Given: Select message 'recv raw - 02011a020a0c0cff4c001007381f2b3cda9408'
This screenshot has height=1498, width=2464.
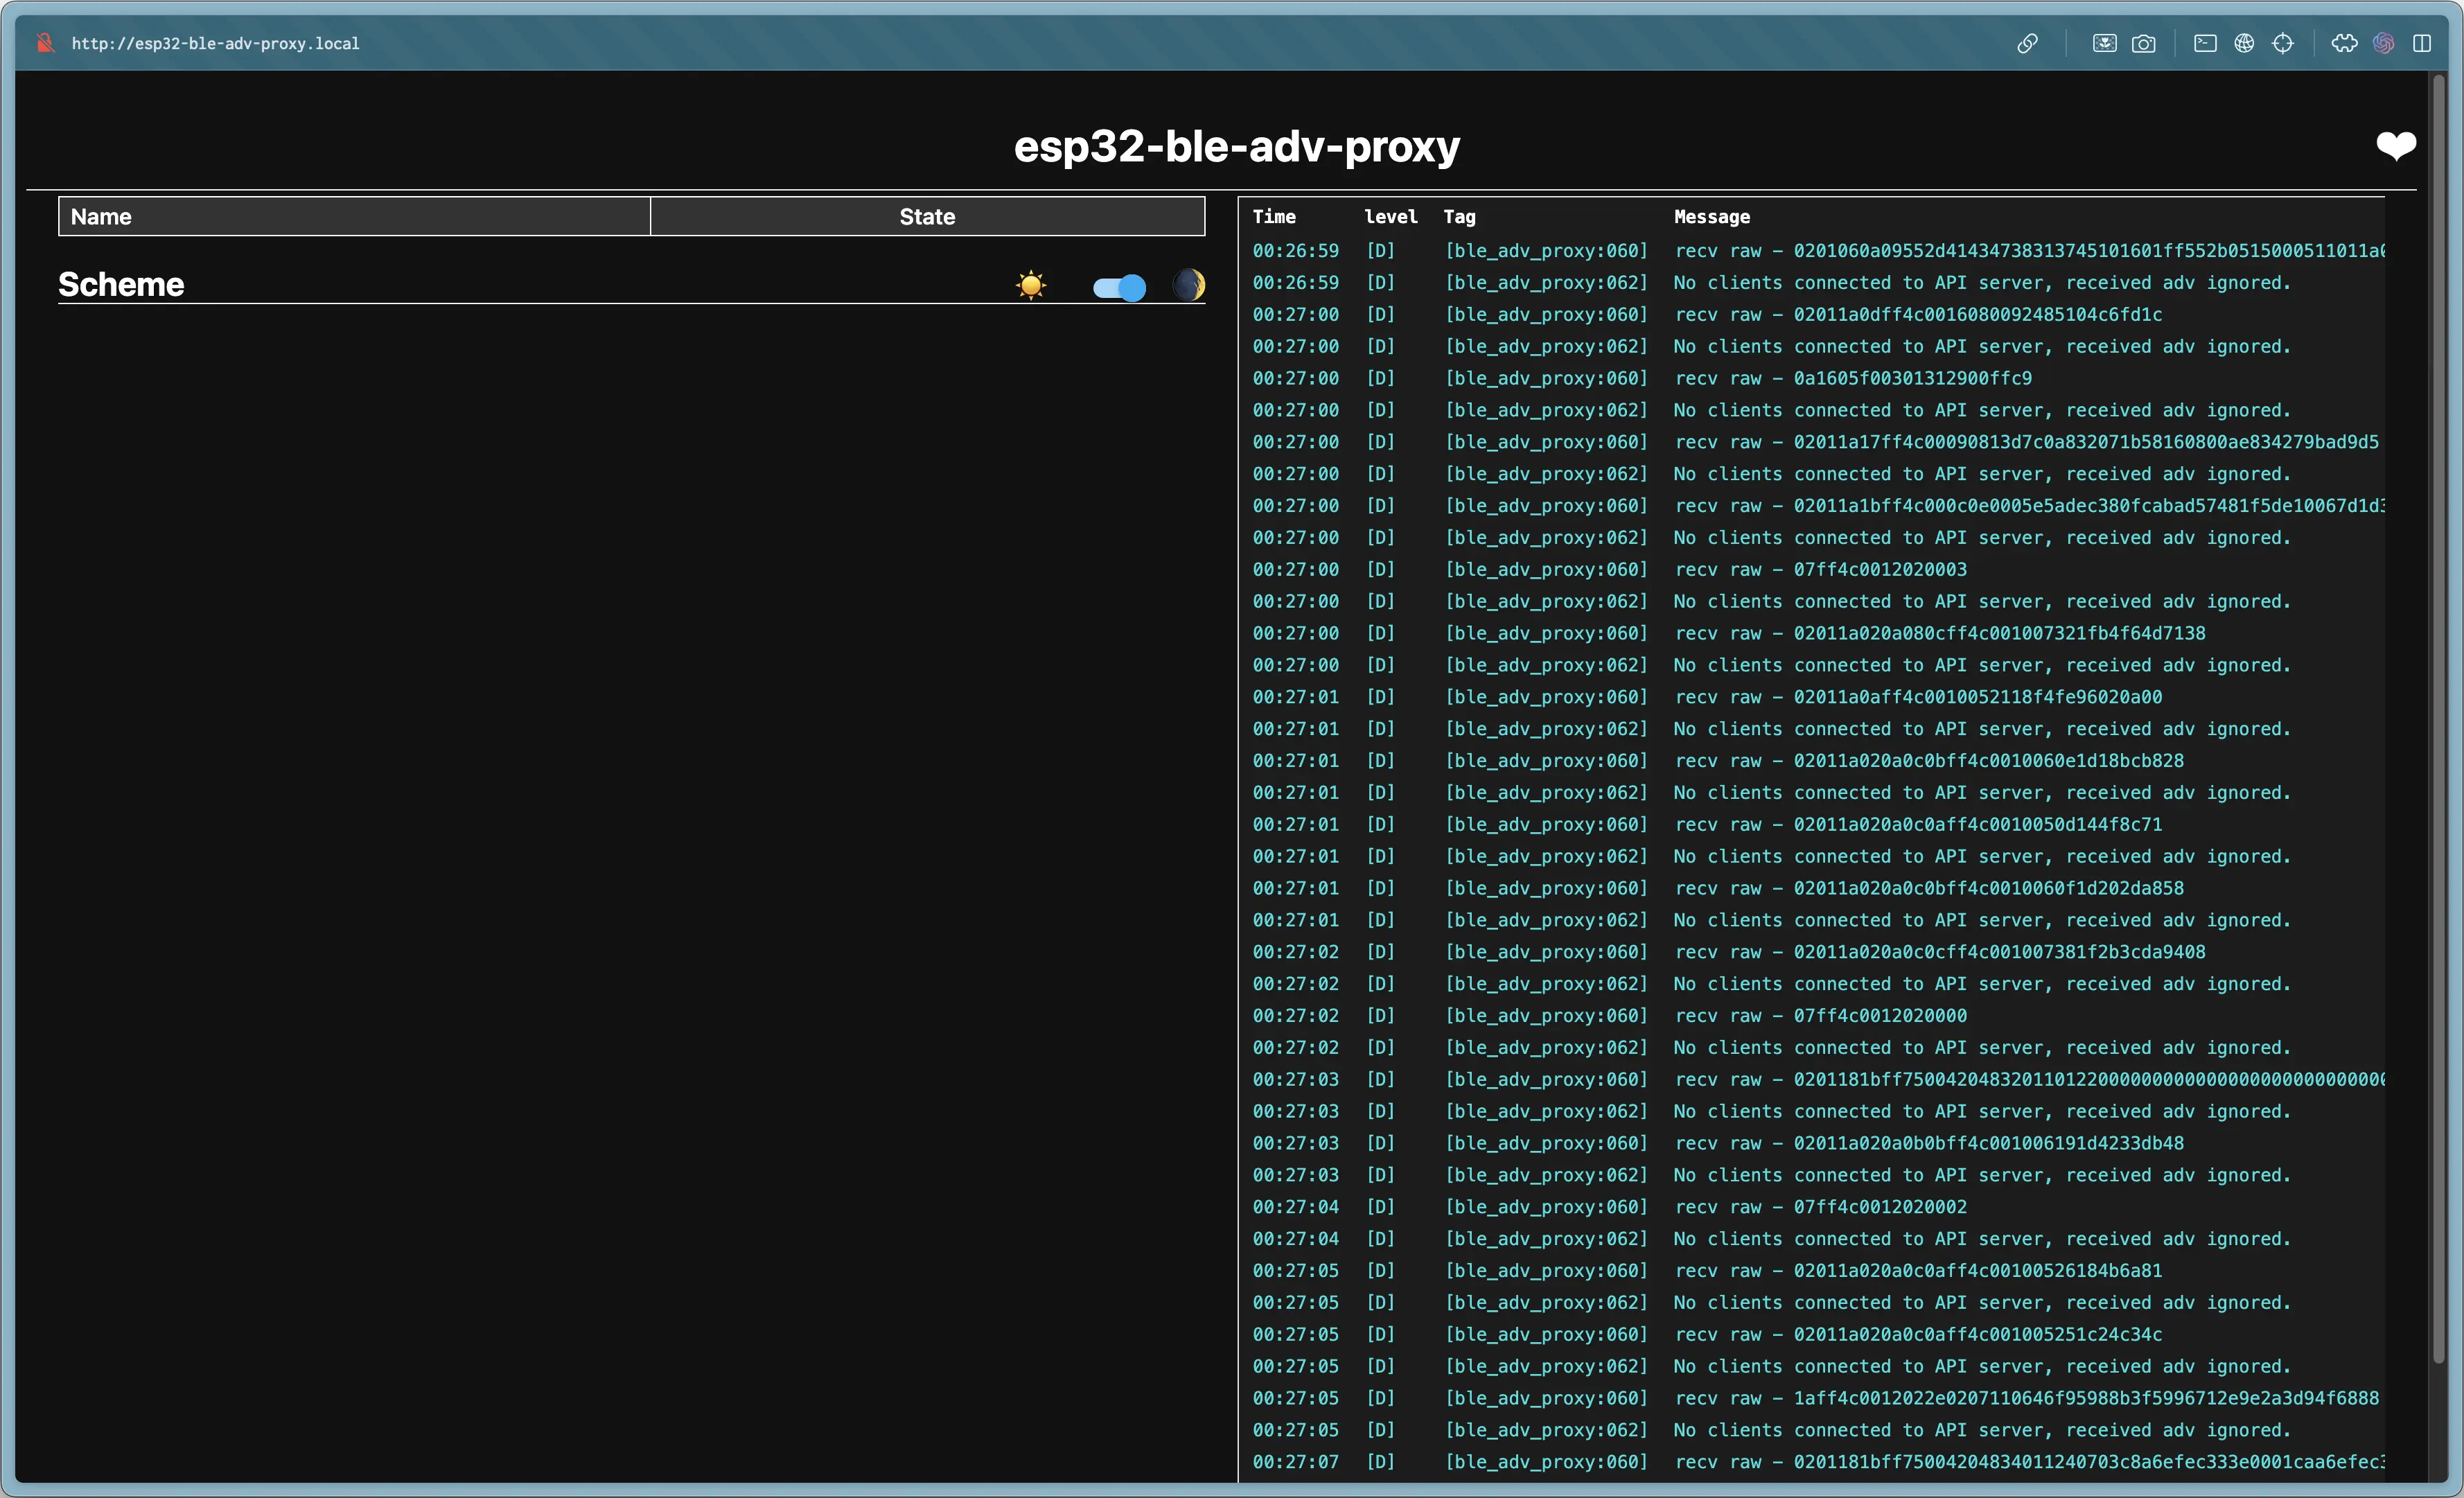Looking at the screenshot, I should [1940, 952].
